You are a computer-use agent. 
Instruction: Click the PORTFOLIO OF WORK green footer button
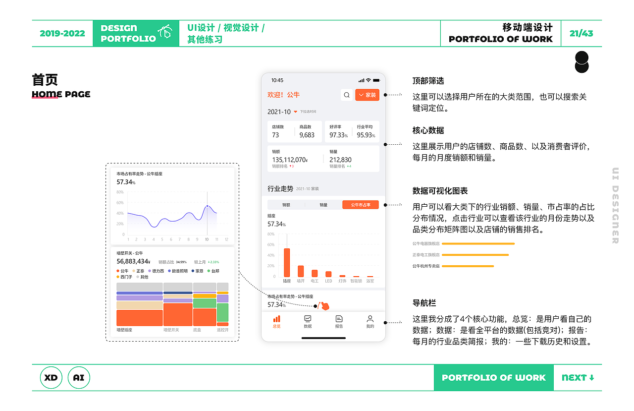click(x=494, y=378)
